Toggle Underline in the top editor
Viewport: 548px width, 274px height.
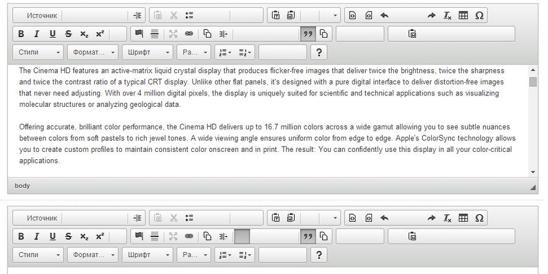coord(52,33)
